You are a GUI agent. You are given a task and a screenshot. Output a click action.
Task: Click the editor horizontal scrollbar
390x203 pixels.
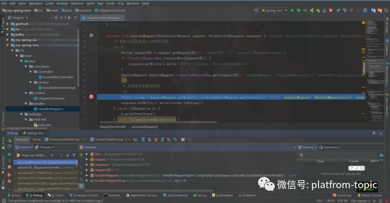click(x=158, y=122)
